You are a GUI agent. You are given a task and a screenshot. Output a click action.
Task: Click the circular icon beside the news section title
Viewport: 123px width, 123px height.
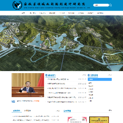point(46,75)
